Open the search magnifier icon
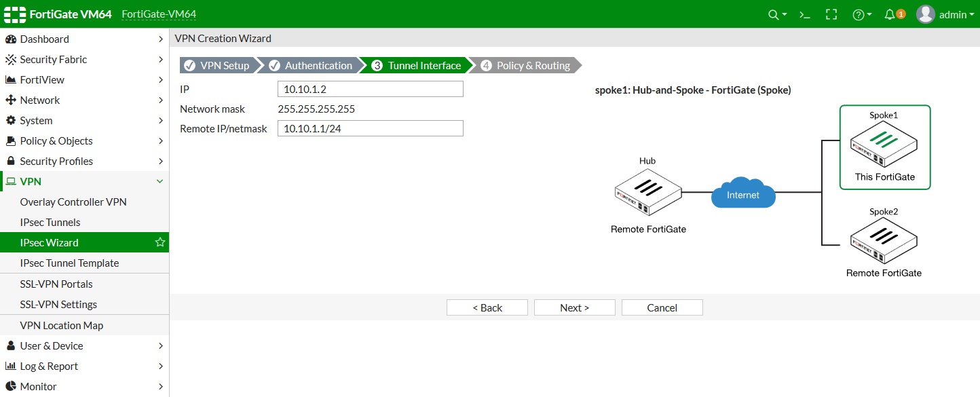 (x=773, y=14)
